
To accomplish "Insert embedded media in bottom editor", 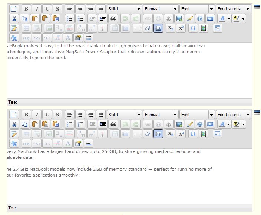I will pos(204,134).
